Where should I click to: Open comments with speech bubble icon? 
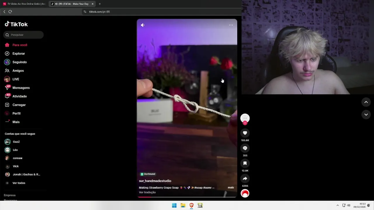pyautogui.click(x=245, y=148)
